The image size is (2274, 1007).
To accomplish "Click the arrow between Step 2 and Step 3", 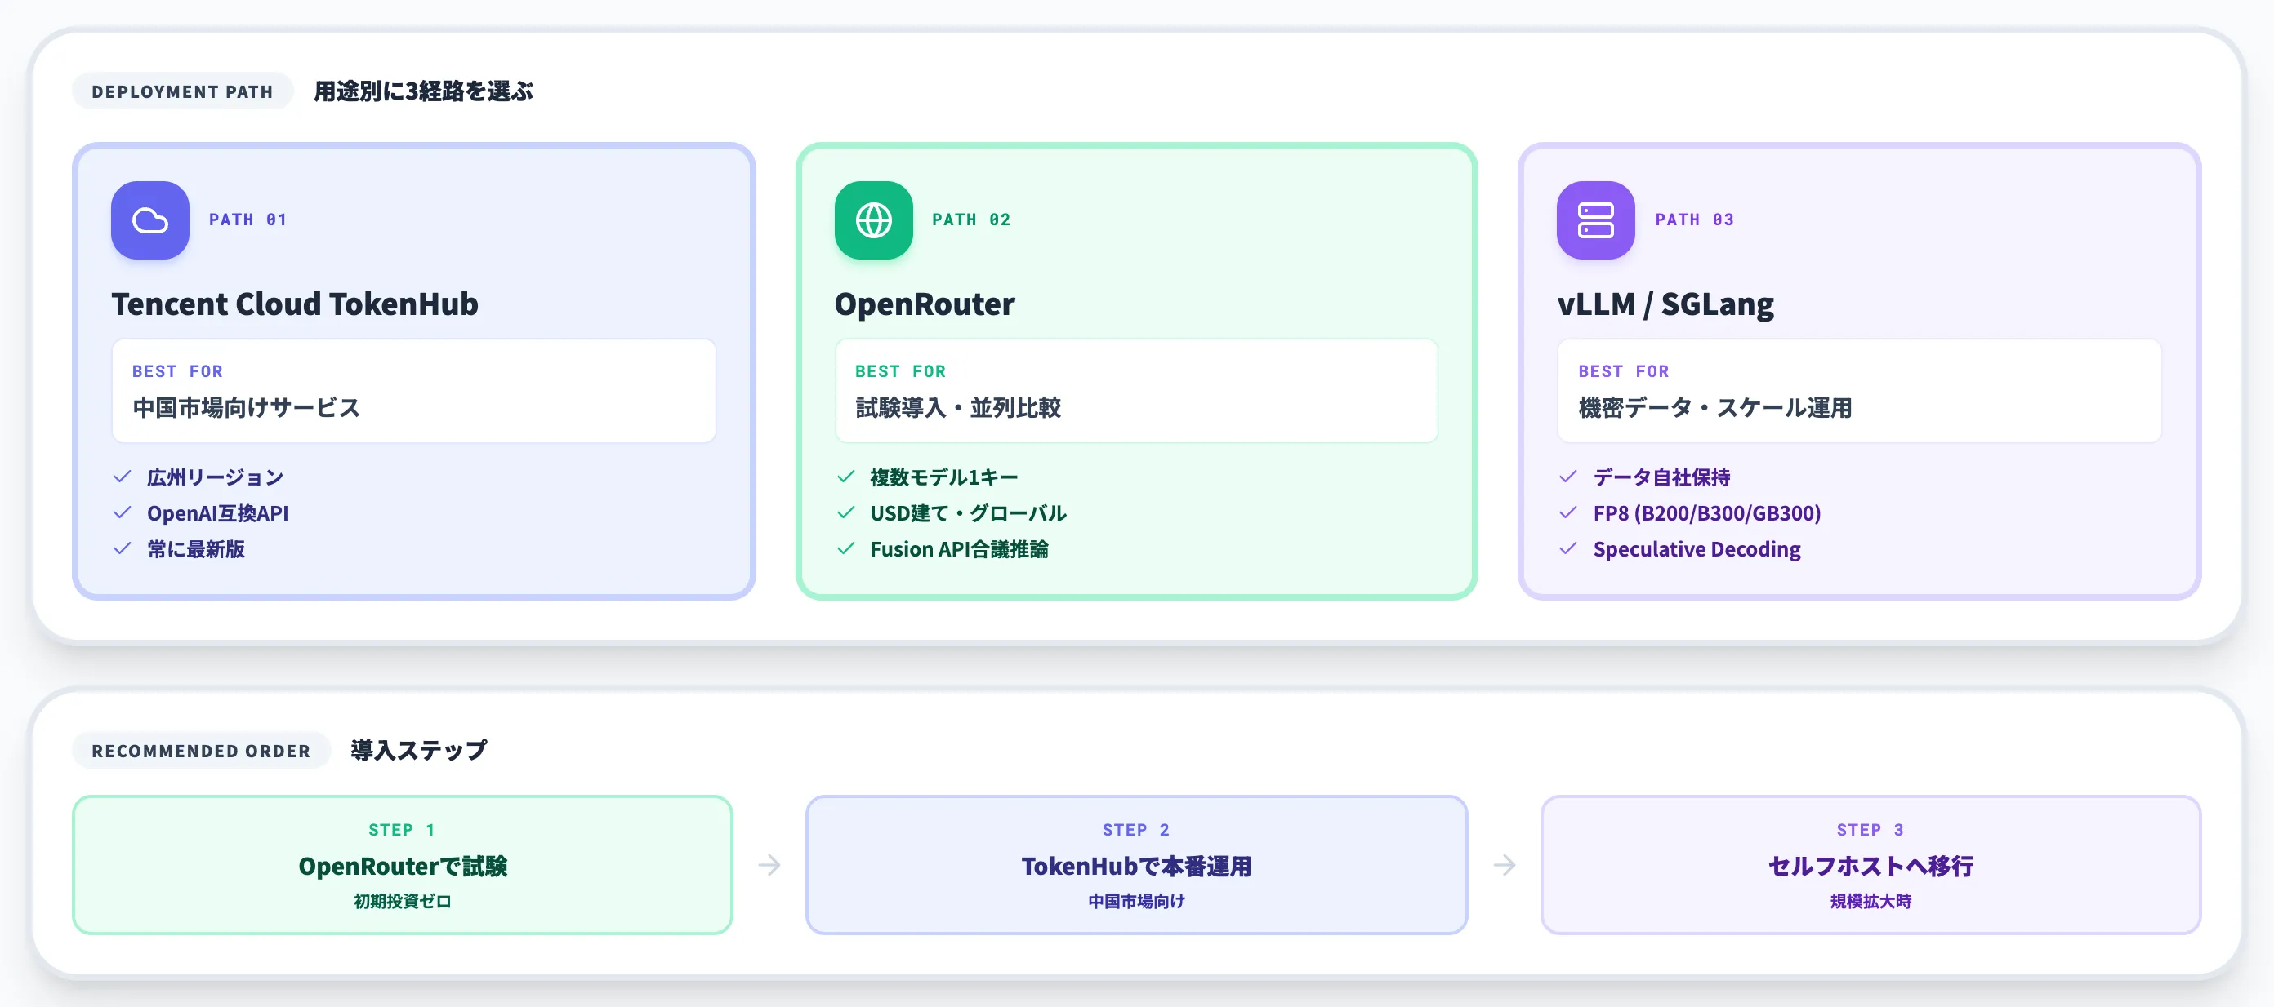I will [1505, 865].
